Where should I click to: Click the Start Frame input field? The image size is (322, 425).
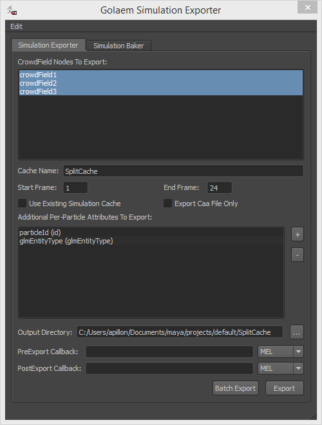[75, 187]
